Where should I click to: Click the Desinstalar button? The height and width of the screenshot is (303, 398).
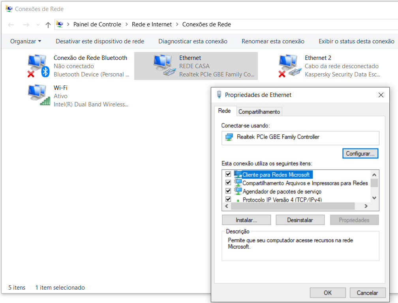coord(300,220)
